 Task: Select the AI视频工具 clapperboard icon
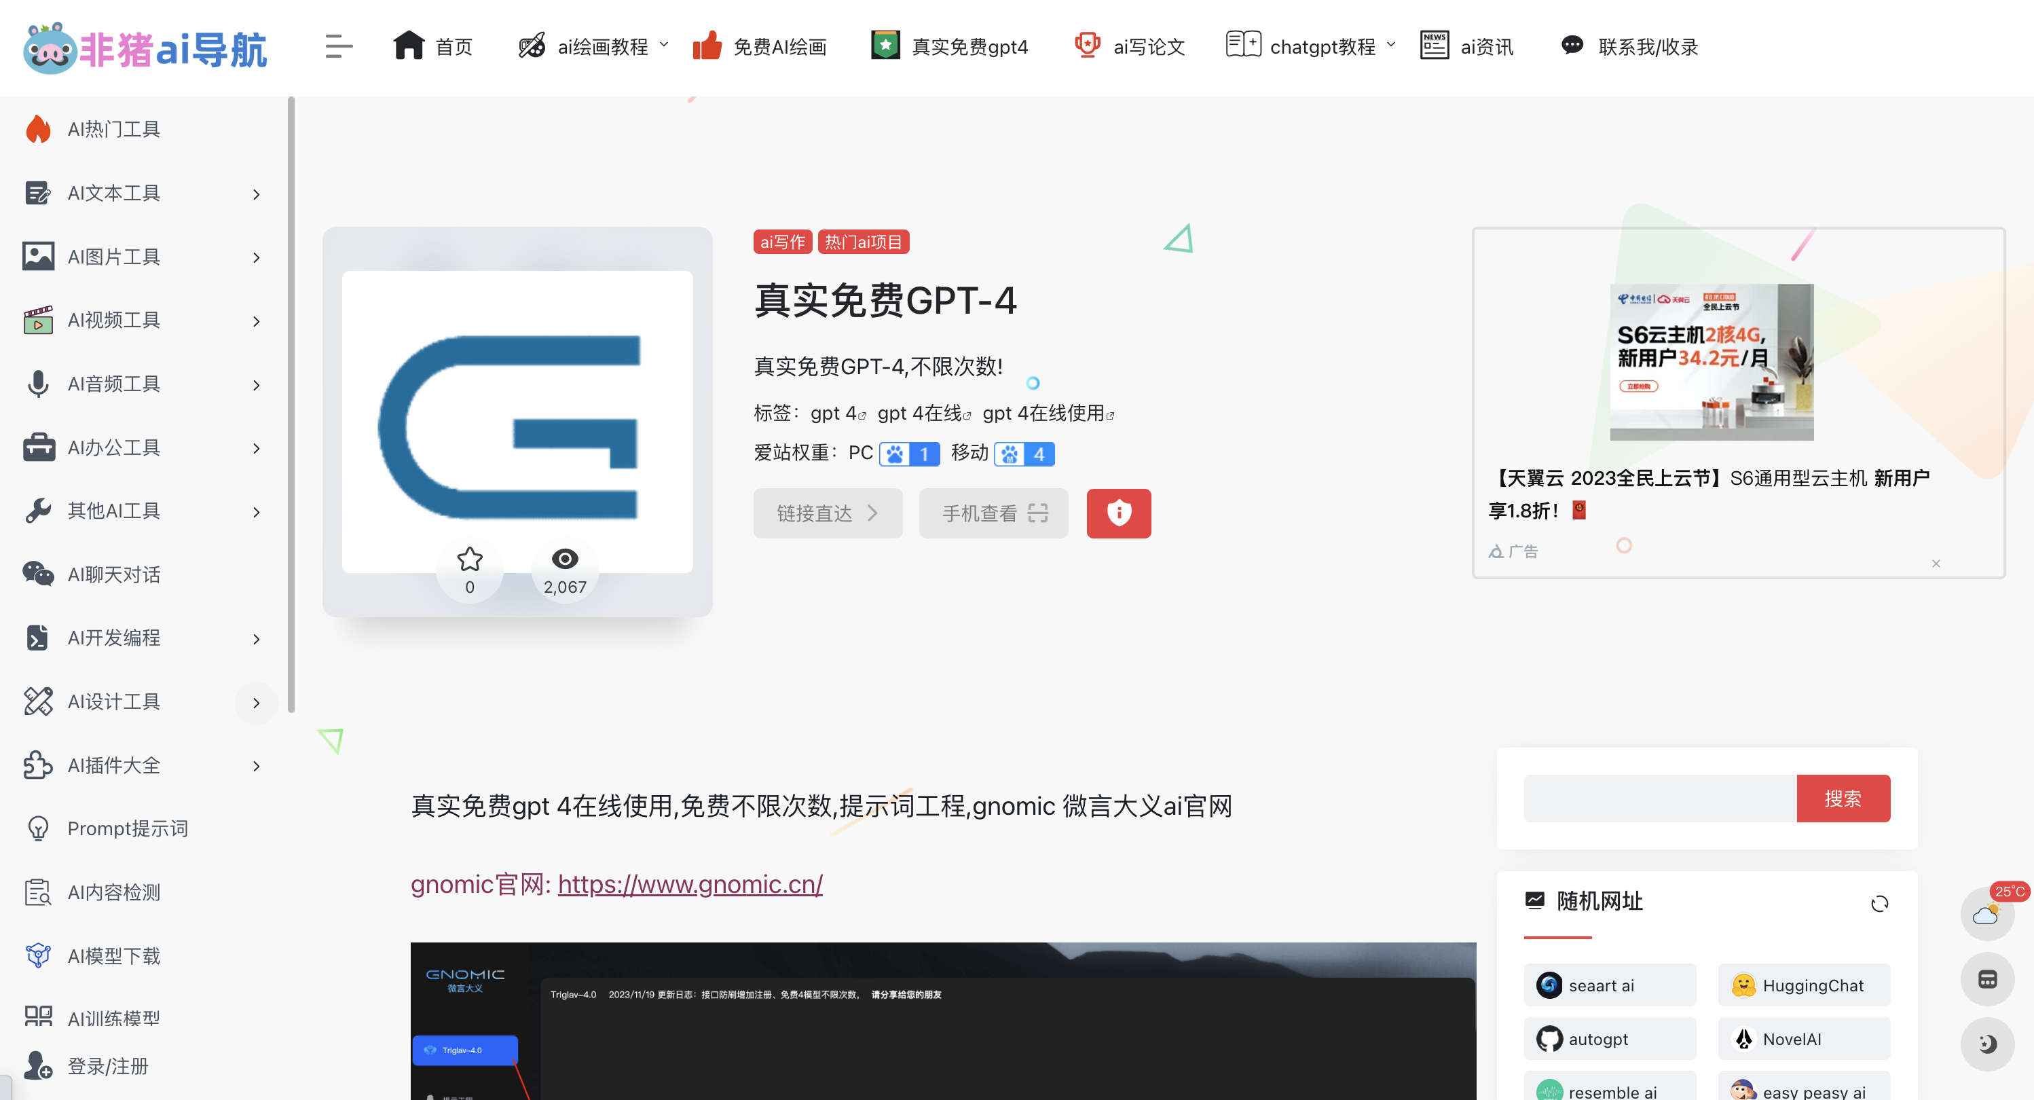38,320
